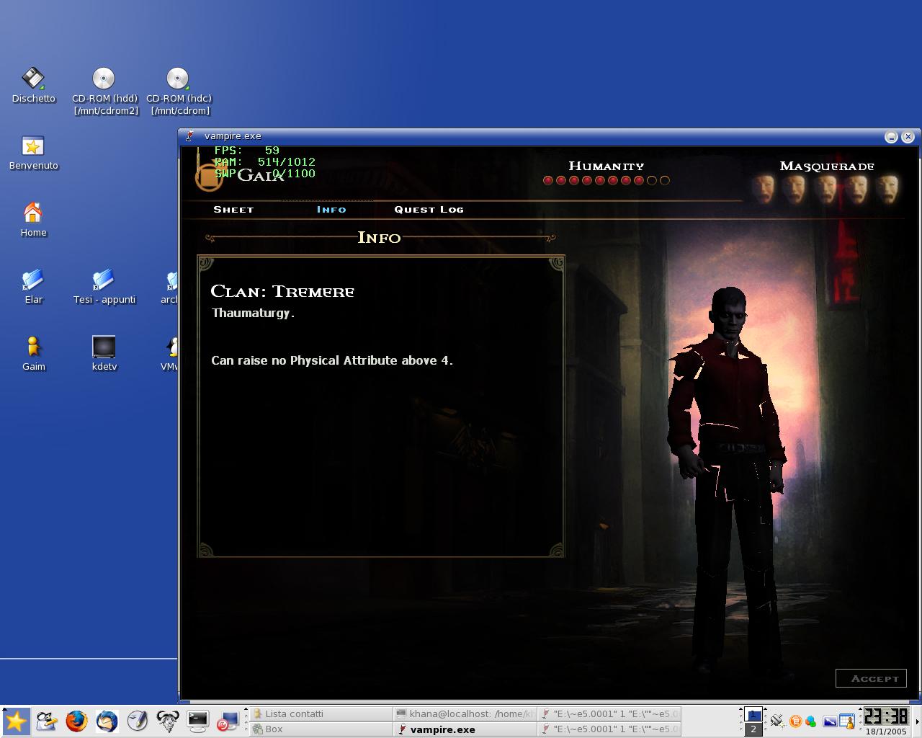Click the 23:38 digital clock
The height and width of the screenshot is (738, 922).
(x=886, y=716)
